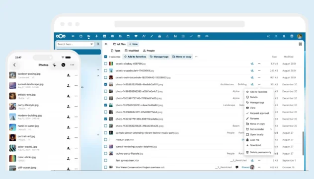Check the box for portrait-person-attending techno party file
Viewport: 314px width, 179px height.
tap(105, 133)
